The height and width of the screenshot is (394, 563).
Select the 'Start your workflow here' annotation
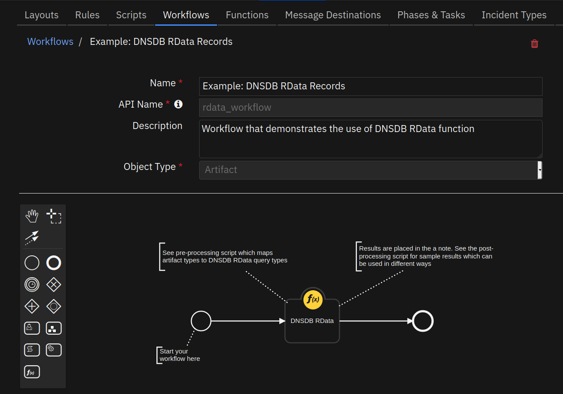pyautogui.click(x=180, y=355)
